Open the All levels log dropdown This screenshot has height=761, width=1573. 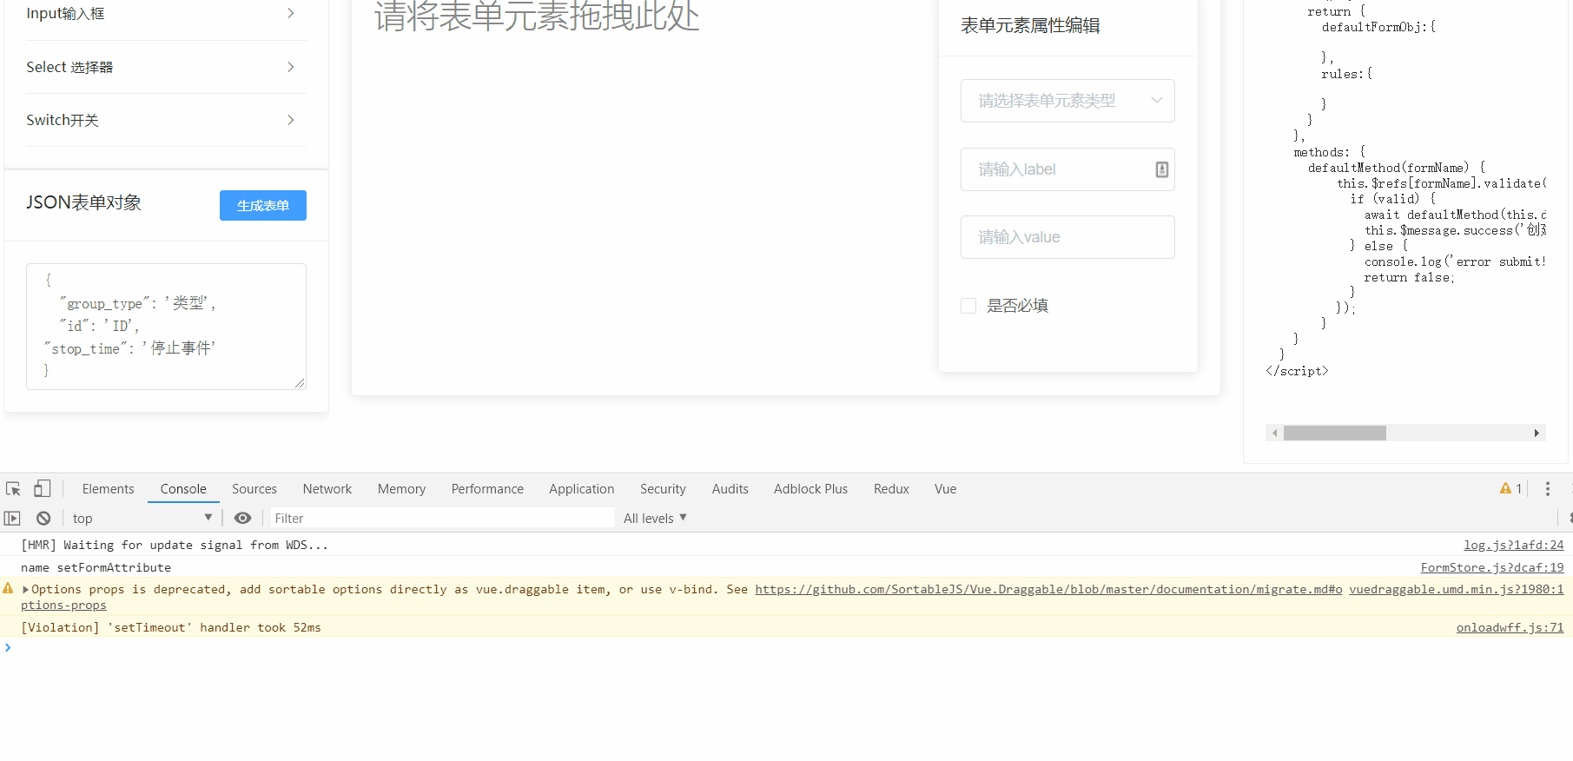pyautogui.click(x=655, y=519)
